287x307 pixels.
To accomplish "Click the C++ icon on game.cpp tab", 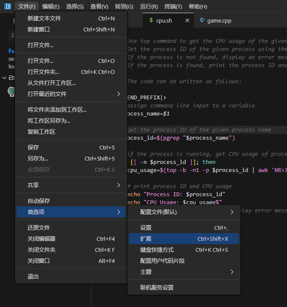I will pos(202,20).
